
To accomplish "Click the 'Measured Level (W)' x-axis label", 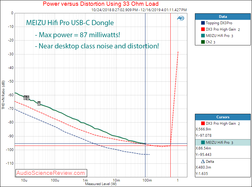I will tap(101, 184).
